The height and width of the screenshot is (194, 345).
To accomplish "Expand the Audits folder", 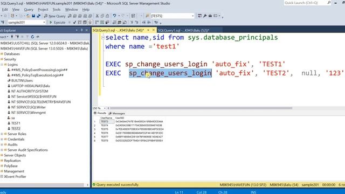I will pyautogui.click(x=2, y=144).
